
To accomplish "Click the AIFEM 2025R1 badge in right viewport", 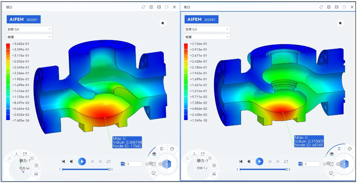I will click(x=201, y=20).
